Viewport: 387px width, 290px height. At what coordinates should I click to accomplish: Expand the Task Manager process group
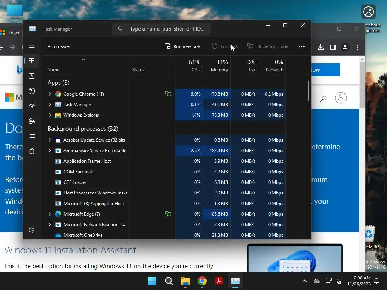[50, 105]
